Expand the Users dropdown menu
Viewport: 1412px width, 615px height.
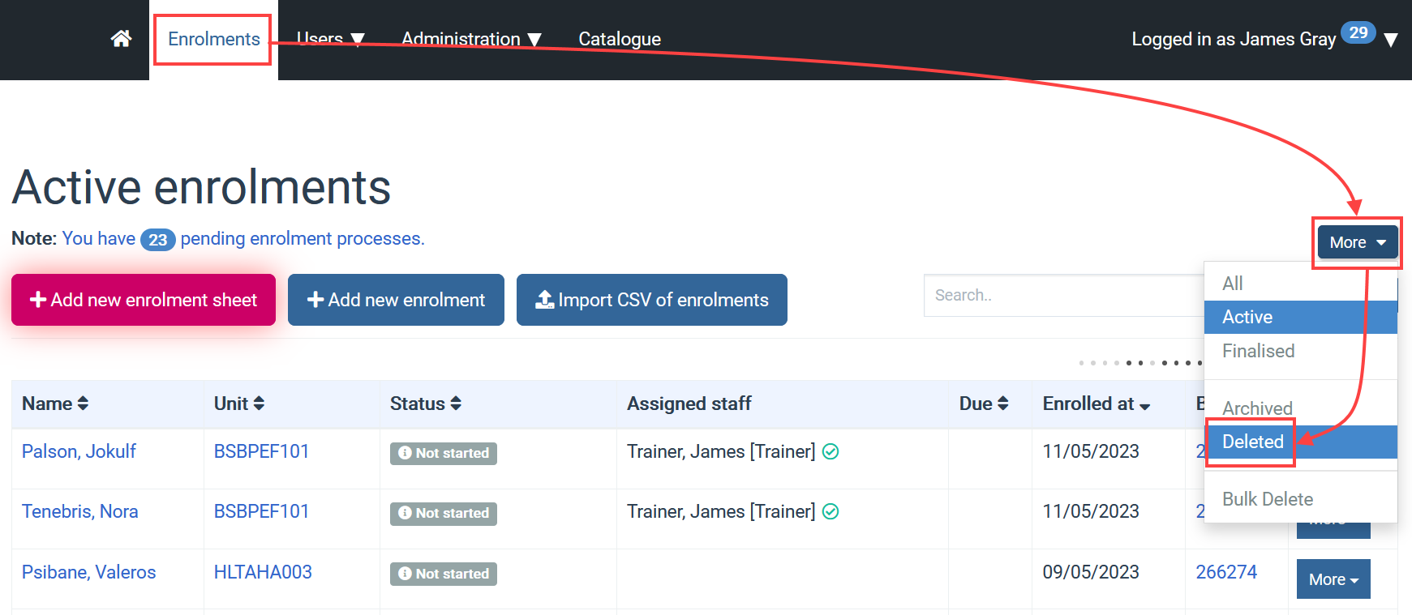(x=330, y=39)
